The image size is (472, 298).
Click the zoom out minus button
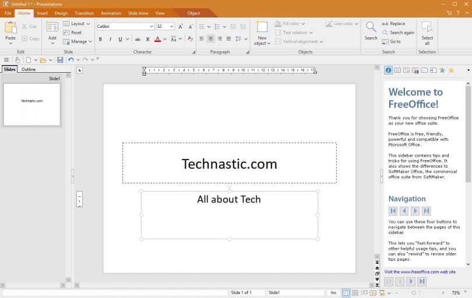tap(396, 293)
